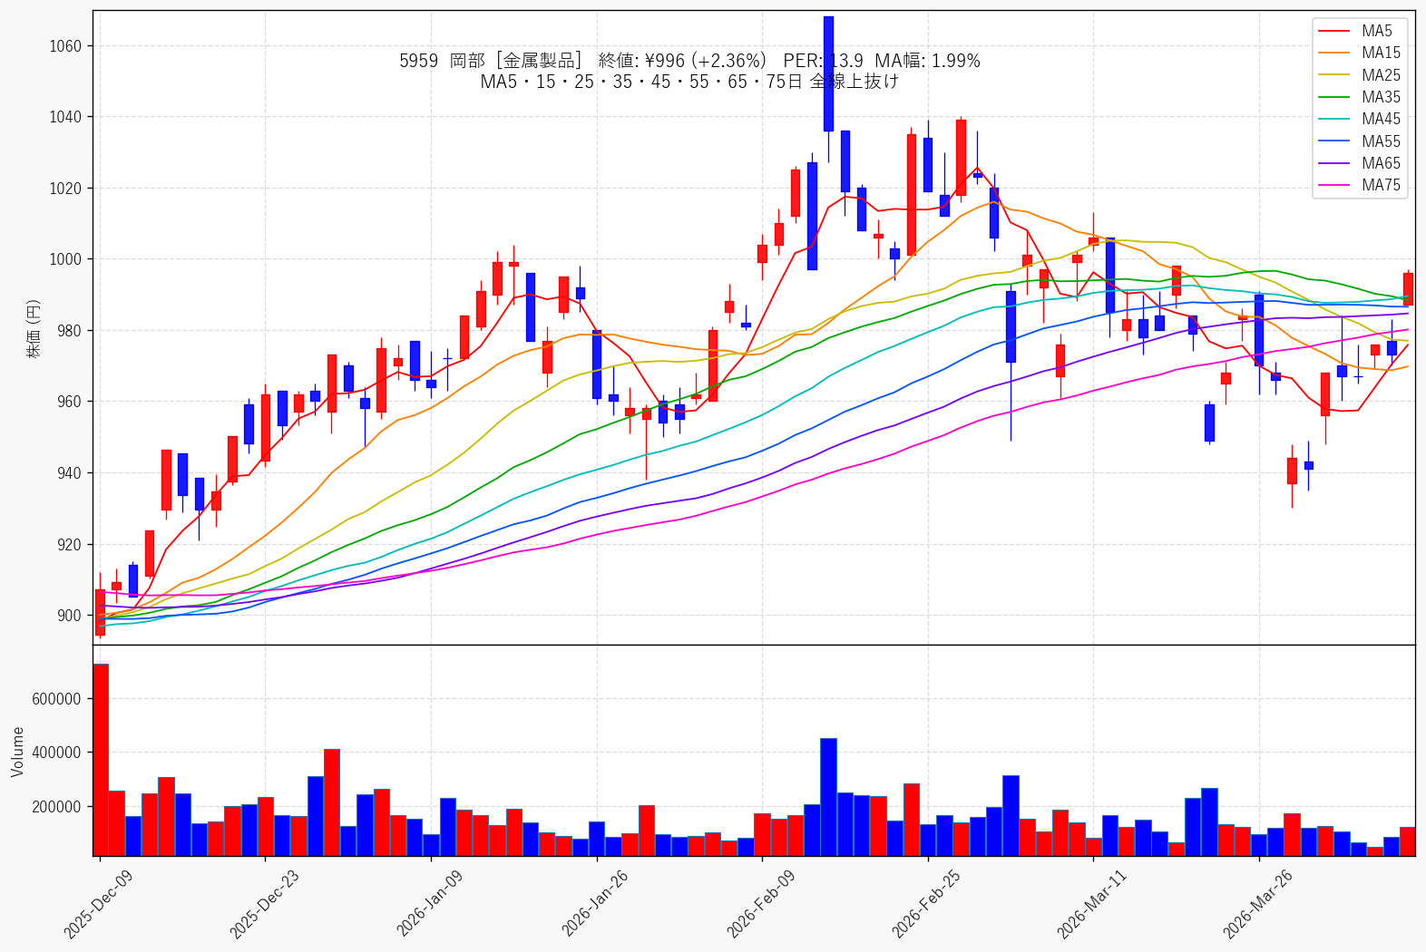Select the 2026-Feb-09 axis date
This screenshot has width=1426, height=952.
[761, 904]
